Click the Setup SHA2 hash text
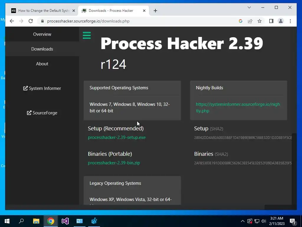Viewport: 302px width, 227px height. coord(243,138)
